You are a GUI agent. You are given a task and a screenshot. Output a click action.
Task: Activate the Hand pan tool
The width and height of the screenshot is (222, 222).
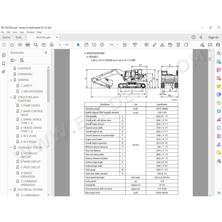86,45
